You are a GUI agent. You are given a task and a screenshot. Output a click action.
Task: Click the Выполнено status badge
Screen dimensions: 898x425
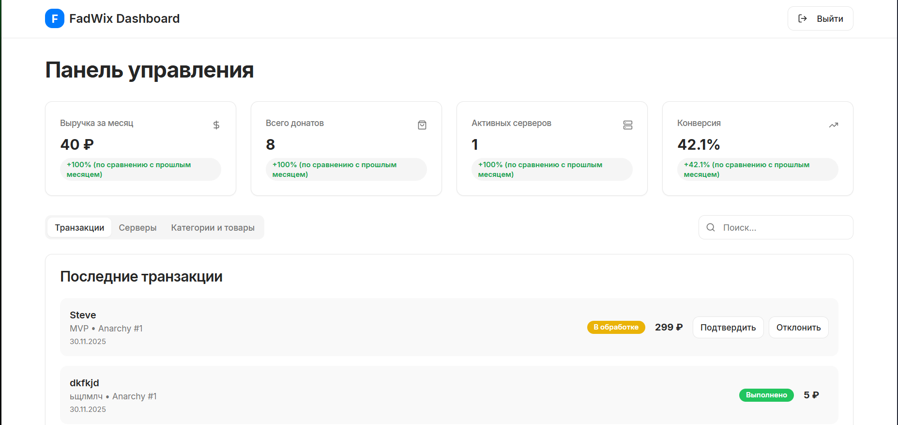click(x=766, y=395)
